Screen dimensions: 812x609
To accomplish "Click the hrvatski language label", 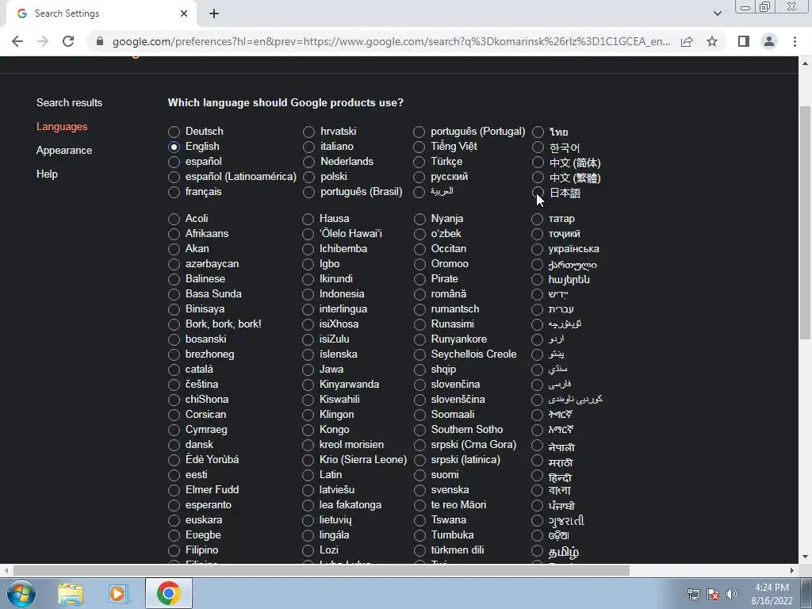I will 338,131.
